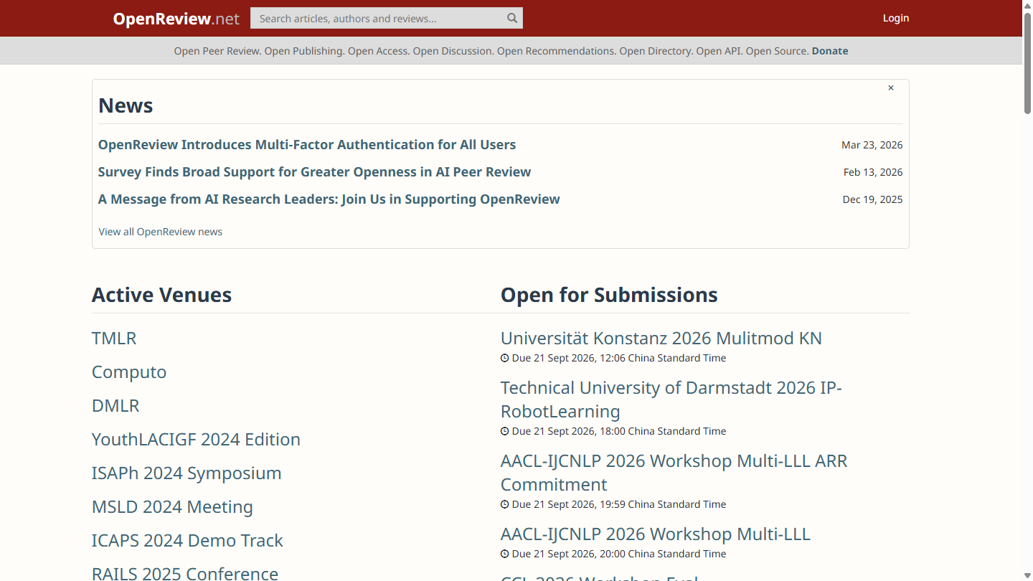Image resolution: width=1033 pixels, height=581 pixels.
Task: Click the Active Venues heading
Action: pos(161,295)
